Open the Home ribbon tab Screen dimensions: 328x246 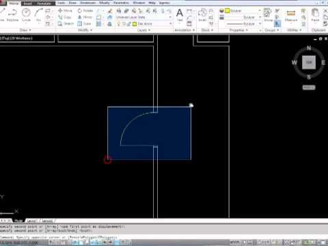[14, 3]
